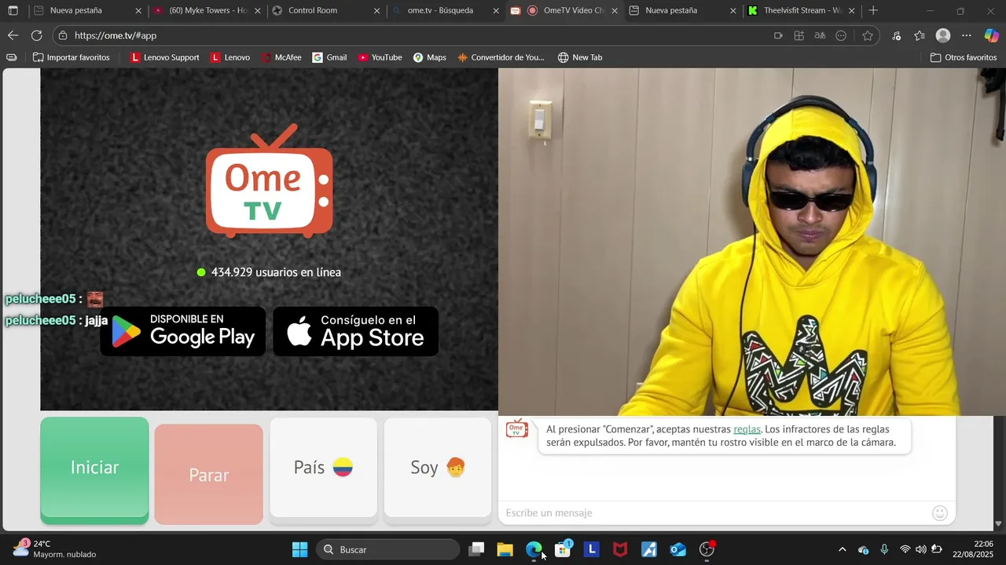Screen dimensions: 1006x565
Task: Open the weather widget 24°C
Action: click(55, 549)
